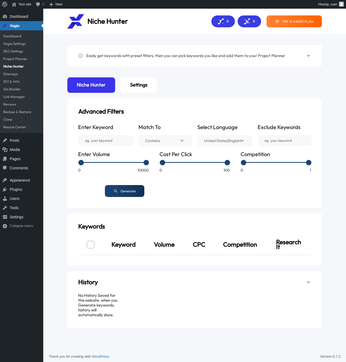Viewport: 346px width, 362px height.
Task: Click the Media icon in sidebar
Action: pyautogui.click(x=5, y=150)
